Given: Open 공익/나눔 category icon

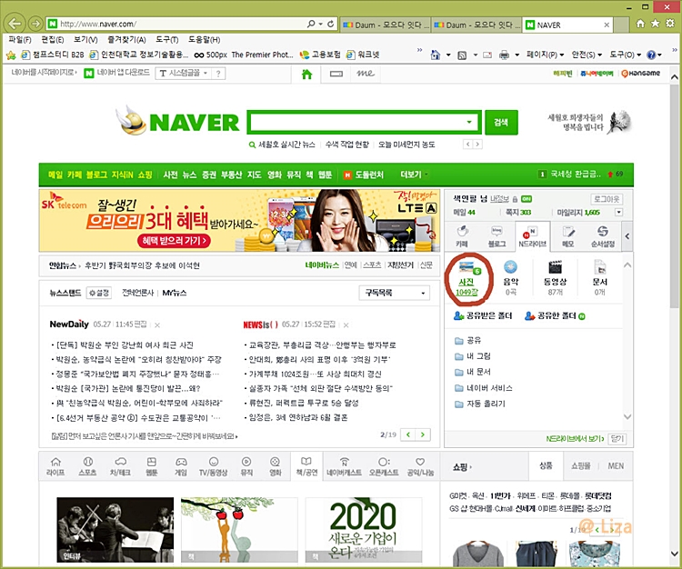Looking at the screenshot, I should point(420,467).
